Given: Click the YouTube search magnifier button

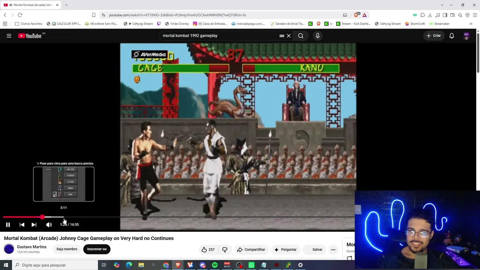Looking at the screenshot, I should [x=301, y=36].
